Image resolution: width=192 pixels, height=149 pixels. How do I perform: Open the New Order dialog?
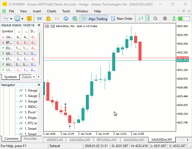tap(122, 19)
